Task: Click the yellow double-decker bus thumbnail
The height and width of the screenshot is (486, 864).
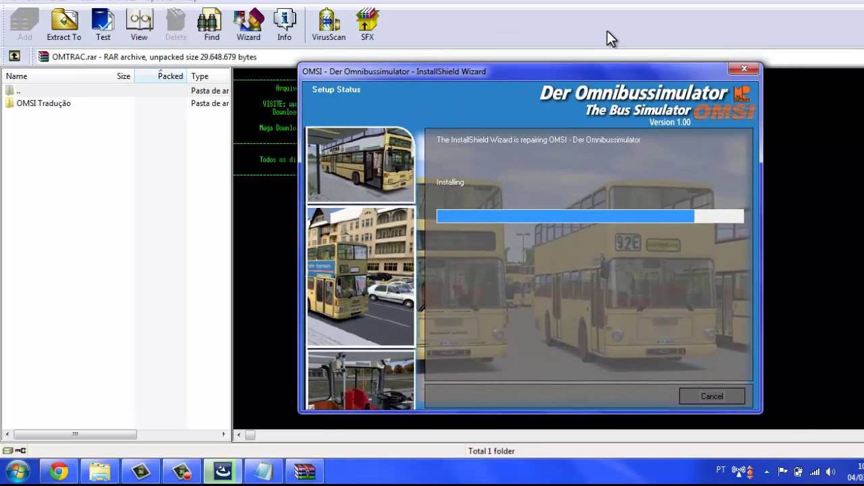Action: tap(360, 164)
